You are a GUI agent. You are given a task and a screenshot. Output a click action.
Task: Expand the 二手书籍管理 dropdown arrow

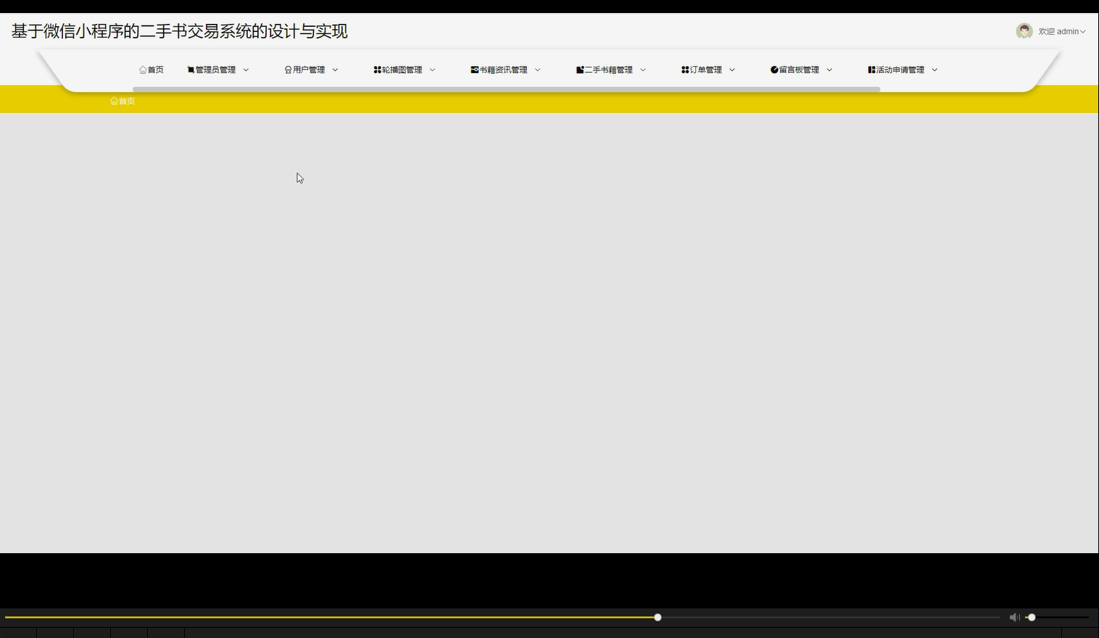pyautogui.click(x=642, y=70)
